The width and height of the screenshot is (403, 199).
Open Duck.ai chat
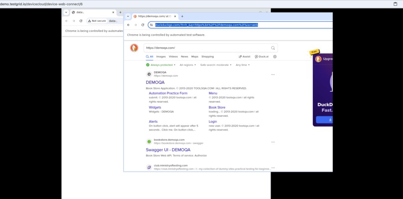[262, 57]
